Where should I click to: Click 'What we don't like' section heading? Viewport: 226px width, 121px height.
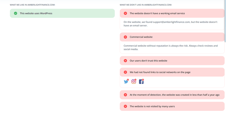coord(146,5)
